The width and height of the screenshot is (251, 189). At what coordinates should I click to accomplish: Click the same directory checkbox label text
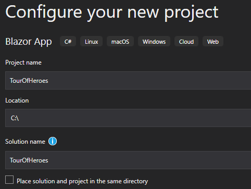(x=82, y=181)
